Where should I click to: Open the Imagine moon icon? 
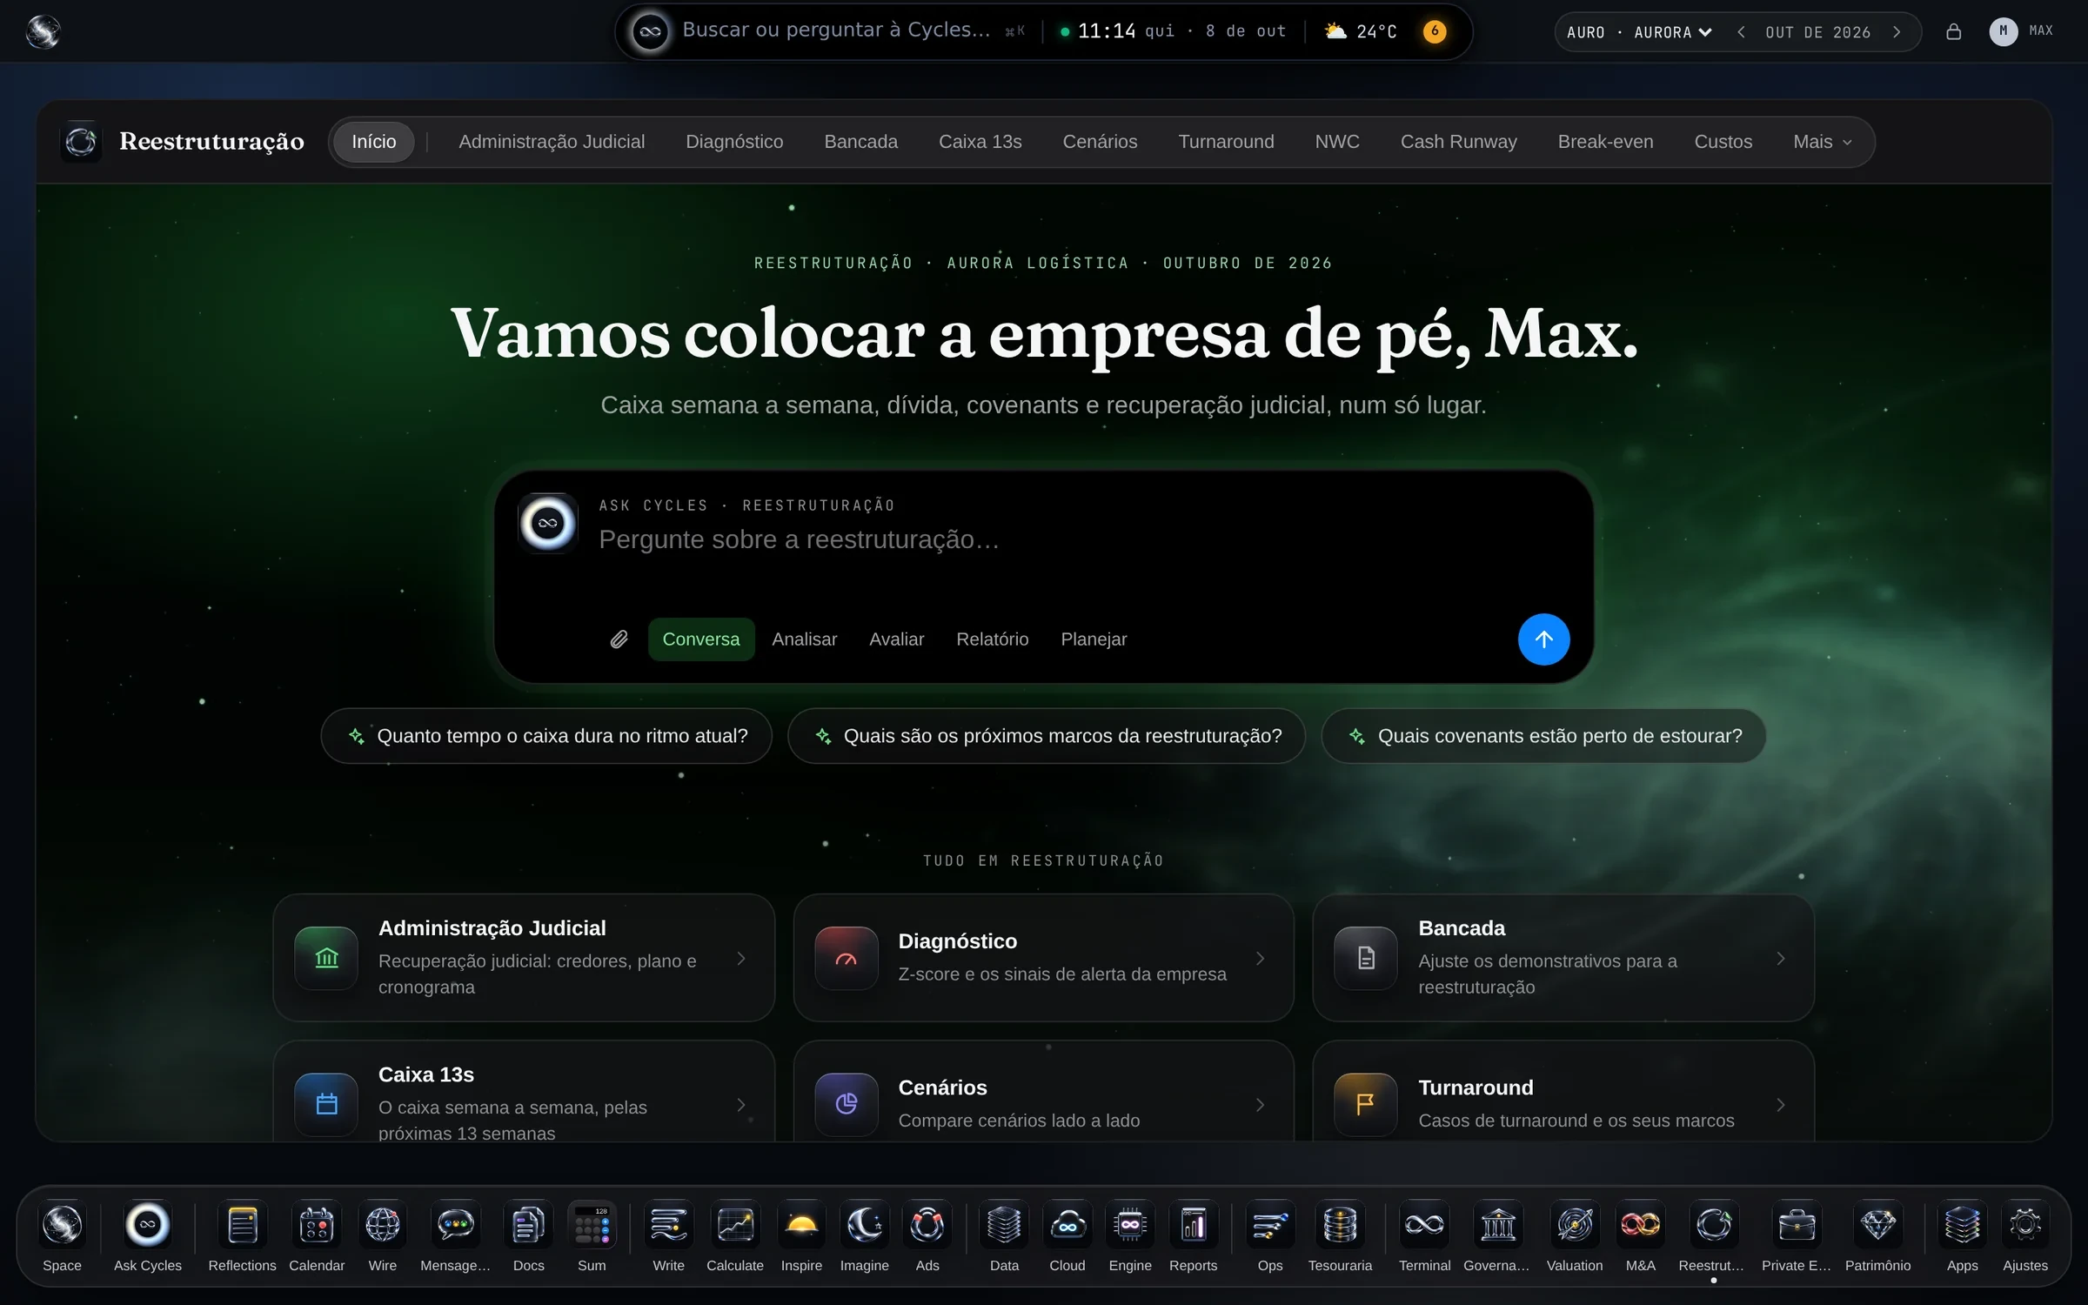864,1225
